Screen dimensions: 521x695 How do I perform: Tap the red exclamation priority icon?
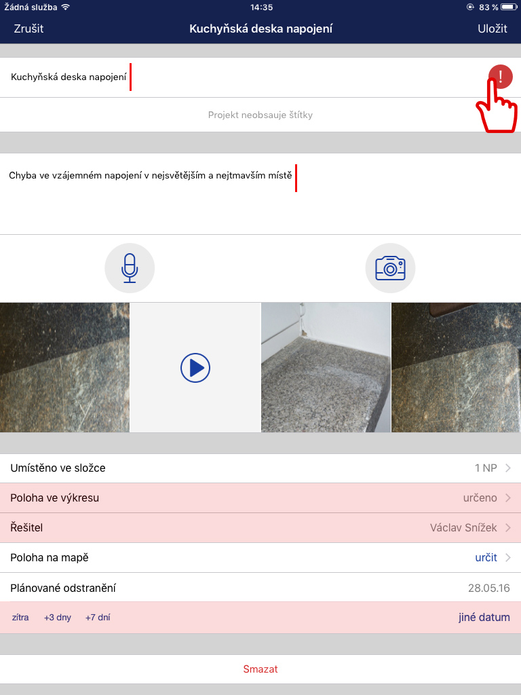(500, 77)
